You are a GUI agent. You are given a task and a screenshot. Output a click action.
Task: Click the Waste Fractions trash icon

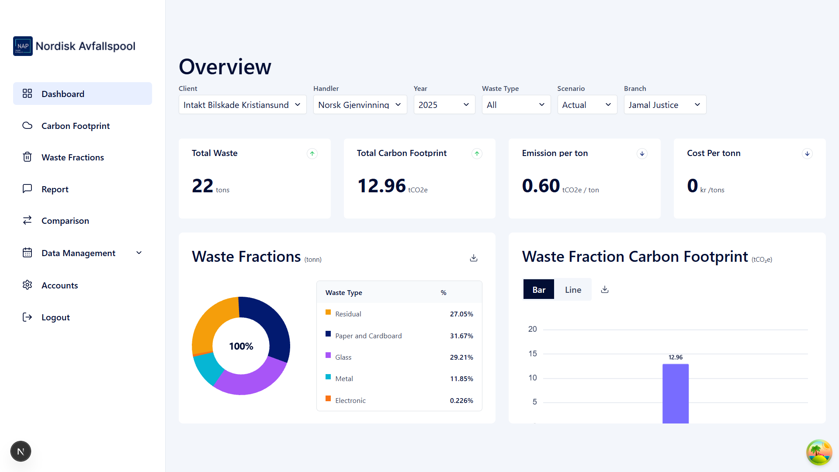[27, 157]
